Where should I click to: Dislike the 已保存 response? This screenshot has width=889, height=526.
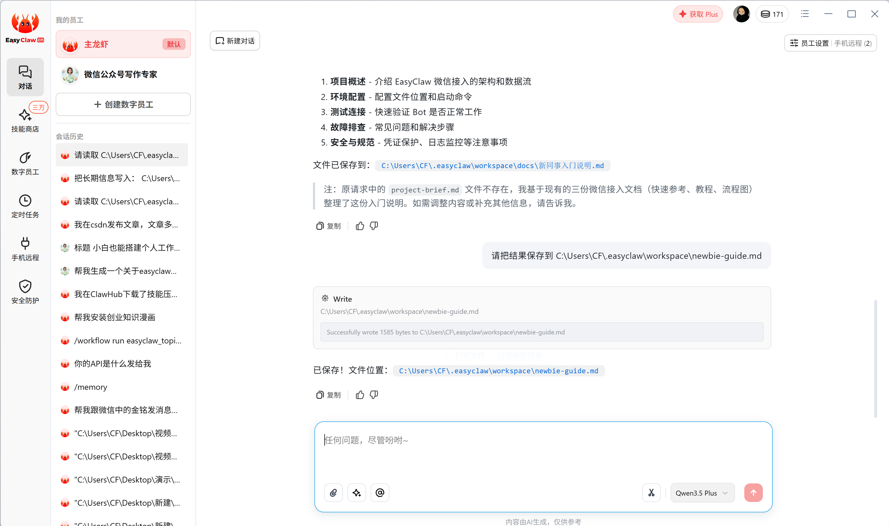coord(374,395)
